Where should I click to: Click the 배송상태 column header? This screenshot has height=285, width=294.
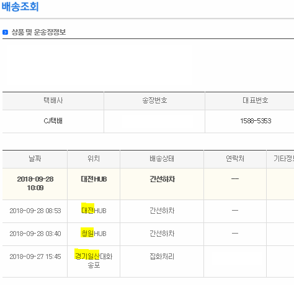point(162,159)
